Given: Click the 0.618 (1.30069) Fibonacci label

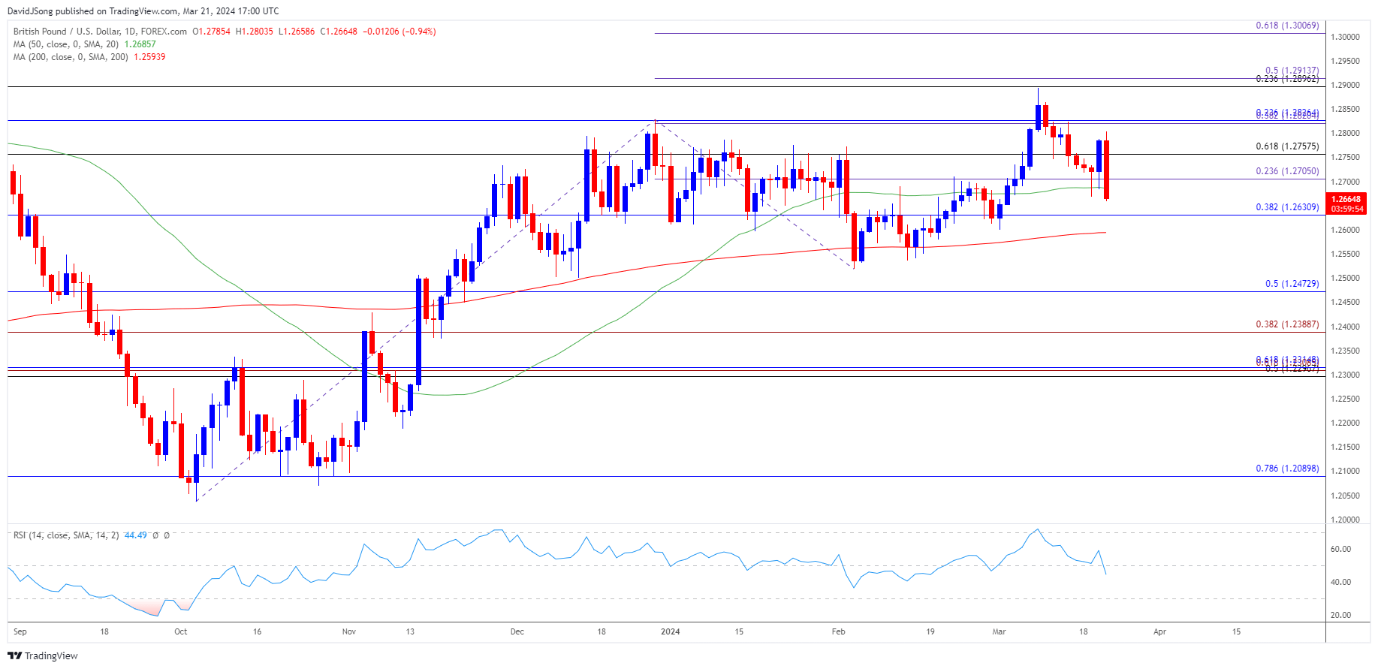Looking at the screenshot, I should 1287,26.
